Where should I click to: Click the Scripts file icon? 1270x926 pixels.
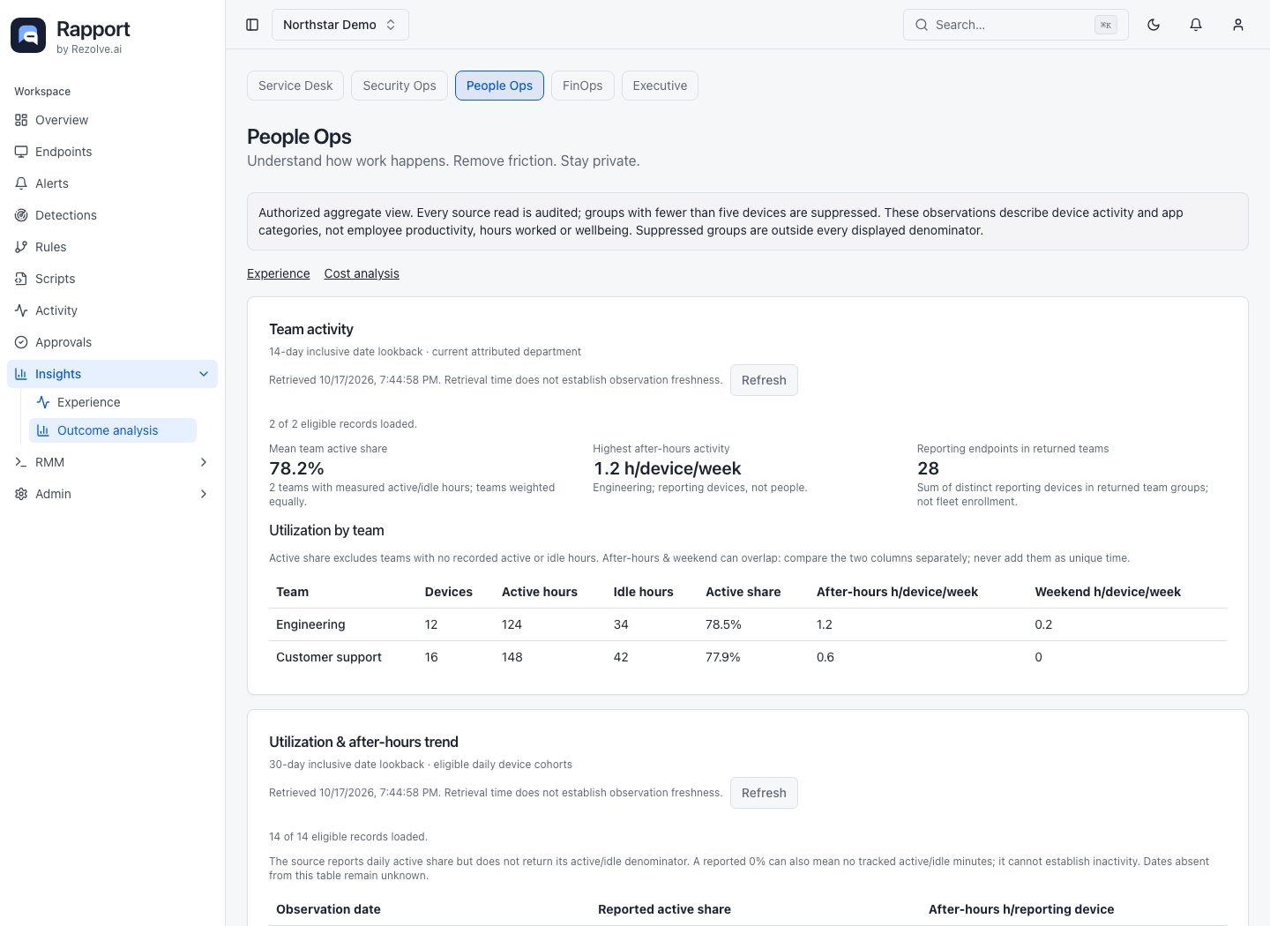click(21, 279)
